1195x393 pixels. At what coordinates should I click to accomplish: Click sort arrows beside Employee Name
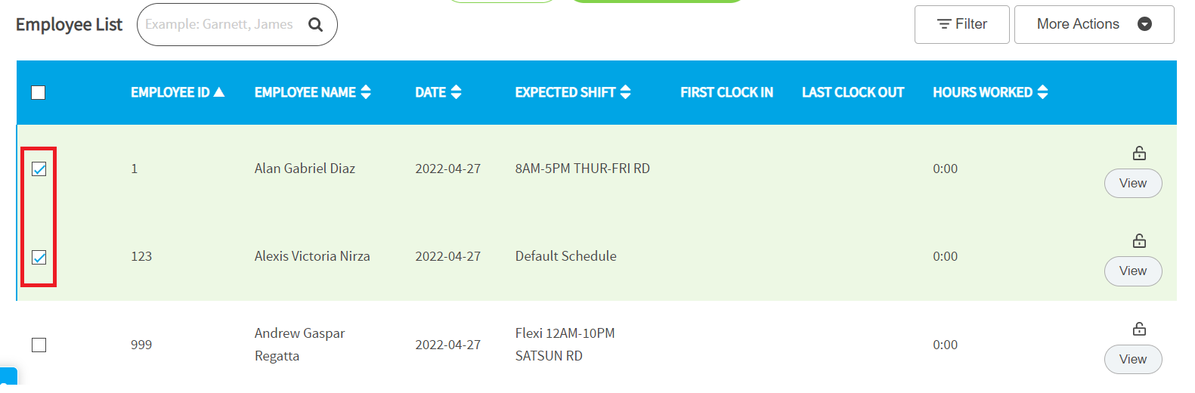366,92
